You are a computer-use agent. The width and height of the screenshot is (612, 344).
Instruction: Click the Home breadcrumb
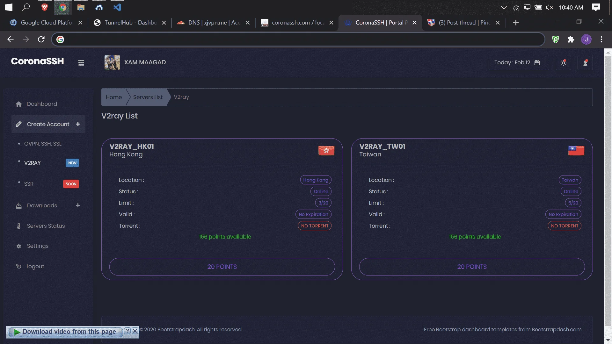point(114,97)
